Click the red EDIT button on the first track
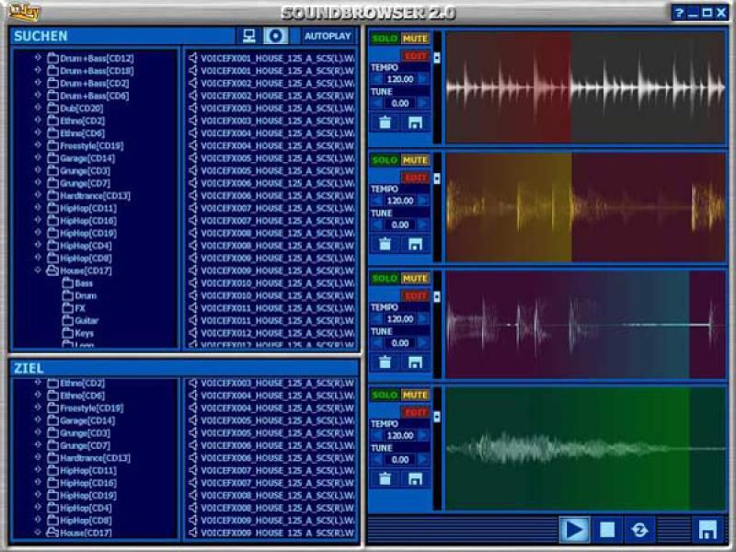This screenshot has height=552, width=736. point(416,56)
